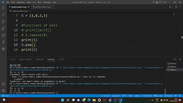Open the Testing flask view

pos(3,42)
